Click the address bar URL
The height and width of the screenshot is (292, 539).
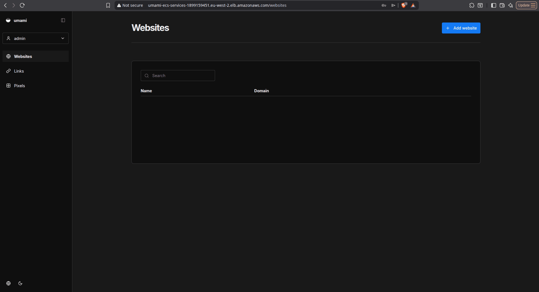(x=217, y=5)
